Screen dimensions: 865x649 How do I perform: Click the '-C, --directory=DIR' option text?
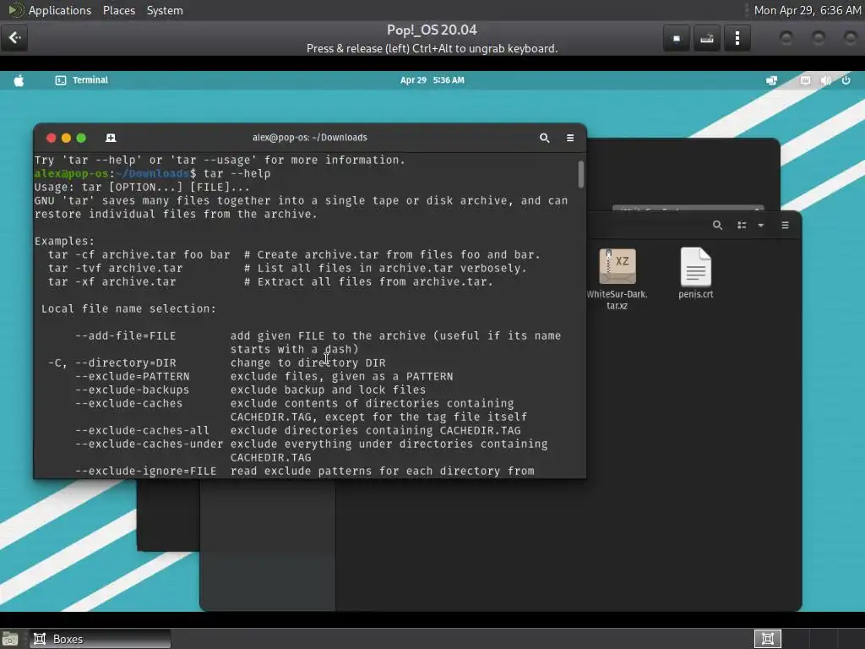coord(112,363)
